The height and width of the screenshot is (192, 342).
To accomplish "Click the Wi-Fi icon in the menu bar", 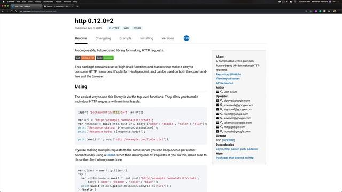I will point(295,1).
